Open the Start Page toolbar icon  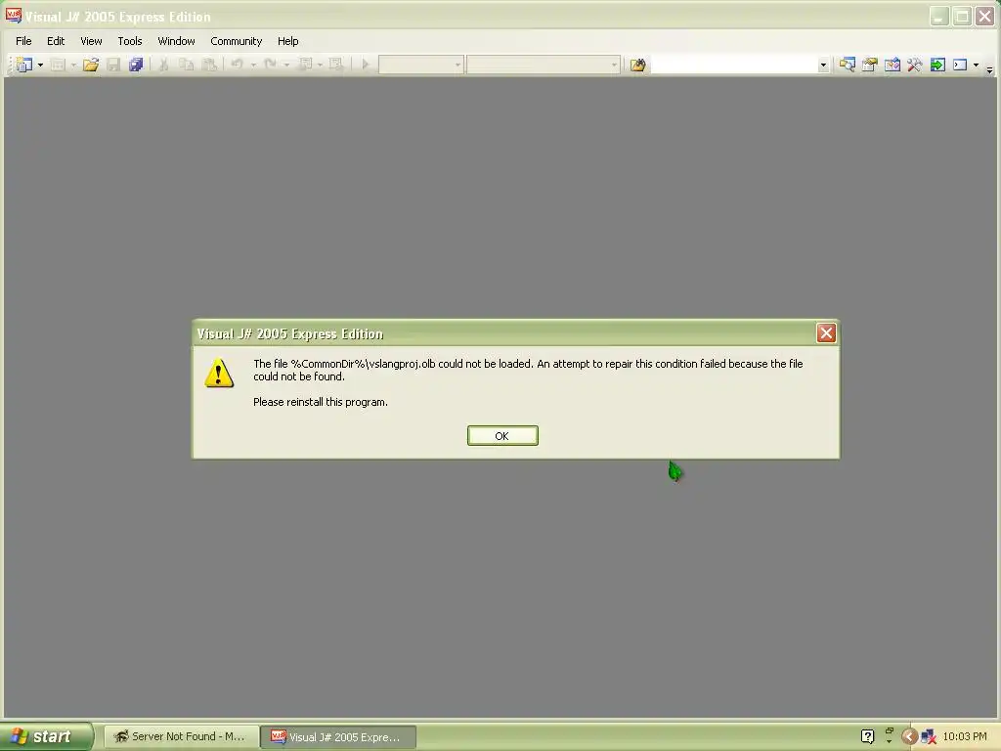click(937, 65)
